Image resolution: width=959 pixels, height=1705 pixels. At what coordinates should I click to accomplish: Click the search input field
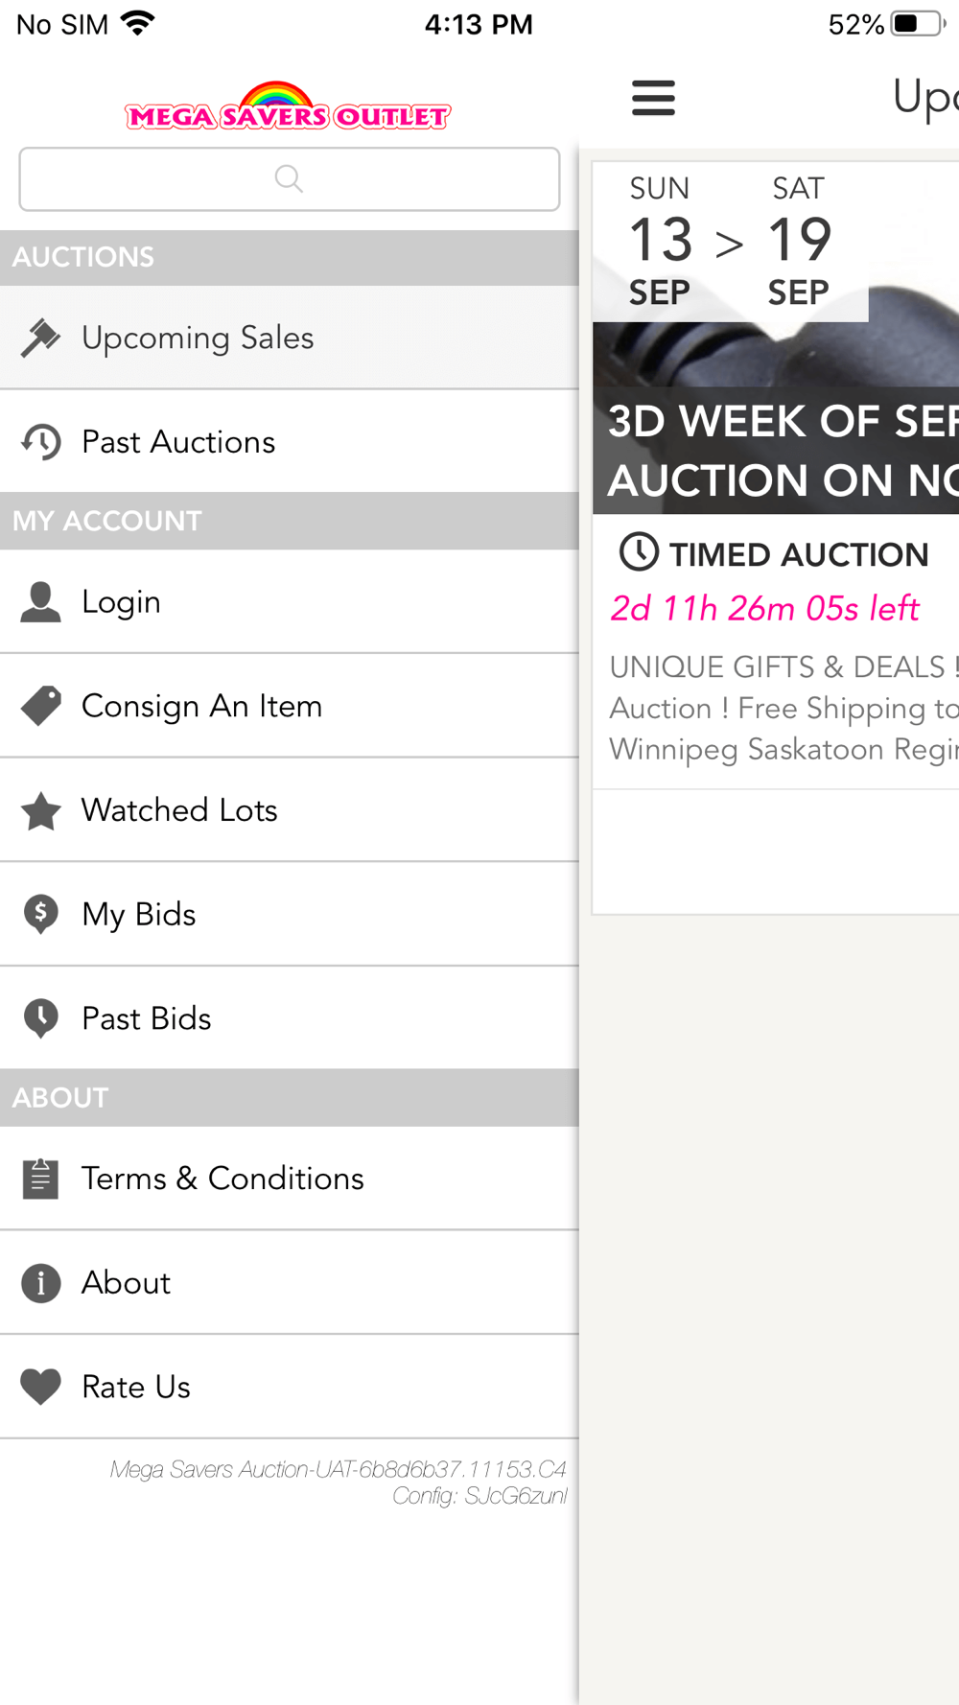coord(289,179)
